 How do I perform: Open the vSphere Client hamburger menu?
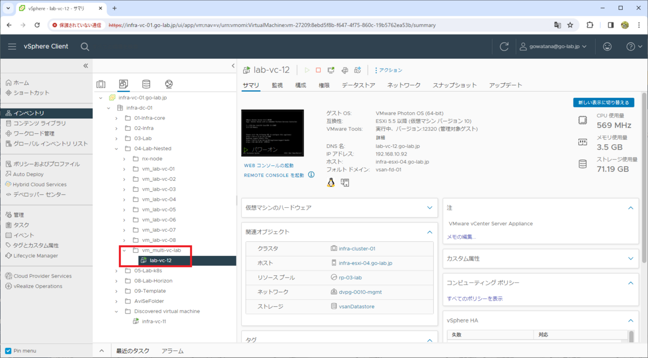click(12, 46)
